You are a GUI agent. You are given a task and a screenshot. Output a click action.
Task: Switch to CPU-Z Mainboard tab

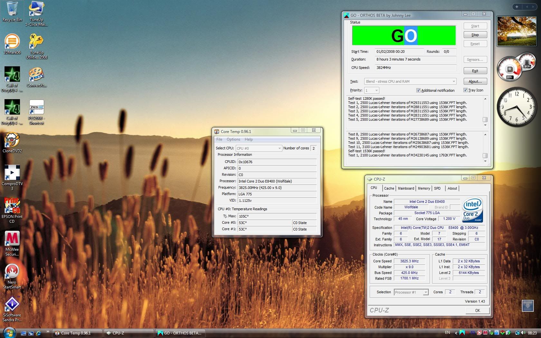pos(406,188)
